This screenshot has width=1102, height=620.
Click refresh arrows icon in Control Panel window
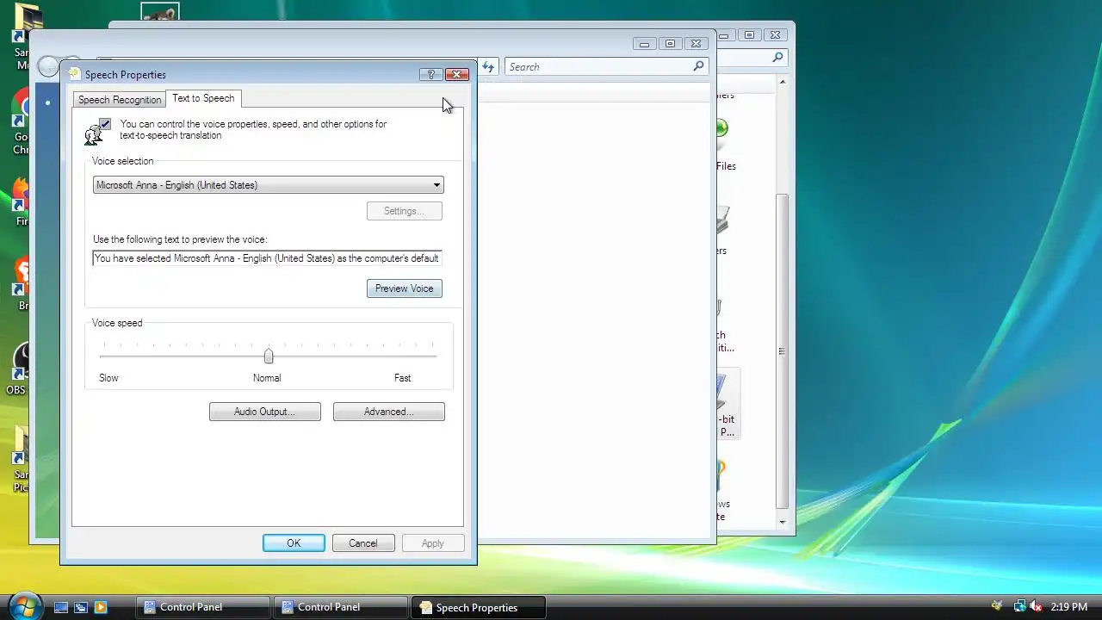(488, 66)
